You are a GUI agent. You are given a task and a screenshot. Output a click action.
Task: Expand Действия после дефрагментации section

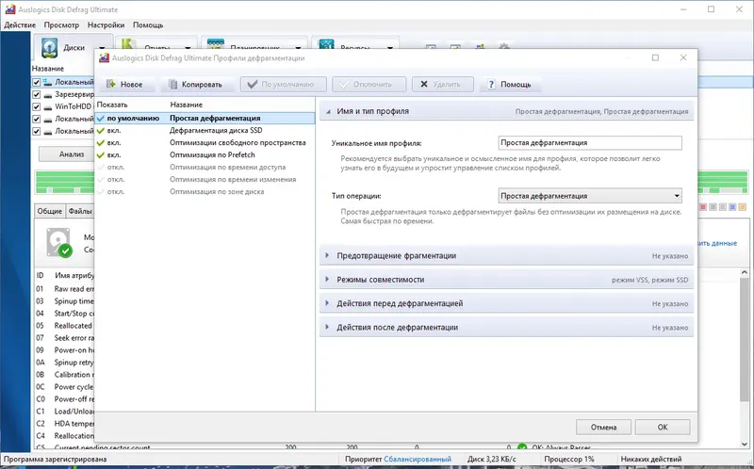coord(327,327)
